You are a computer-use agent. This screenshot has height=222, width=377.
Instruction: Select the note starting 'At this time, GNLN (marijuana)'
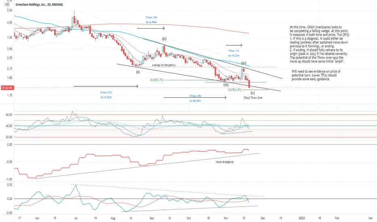pyautogui.click(x=320, y=44)
